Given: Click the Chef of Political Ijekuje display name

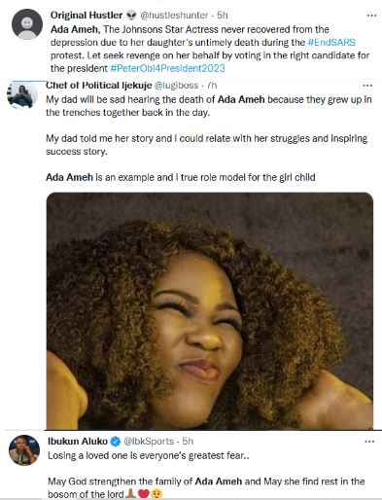Looking at the screenshot, I should pyautogui.click(x=99, y=86).
